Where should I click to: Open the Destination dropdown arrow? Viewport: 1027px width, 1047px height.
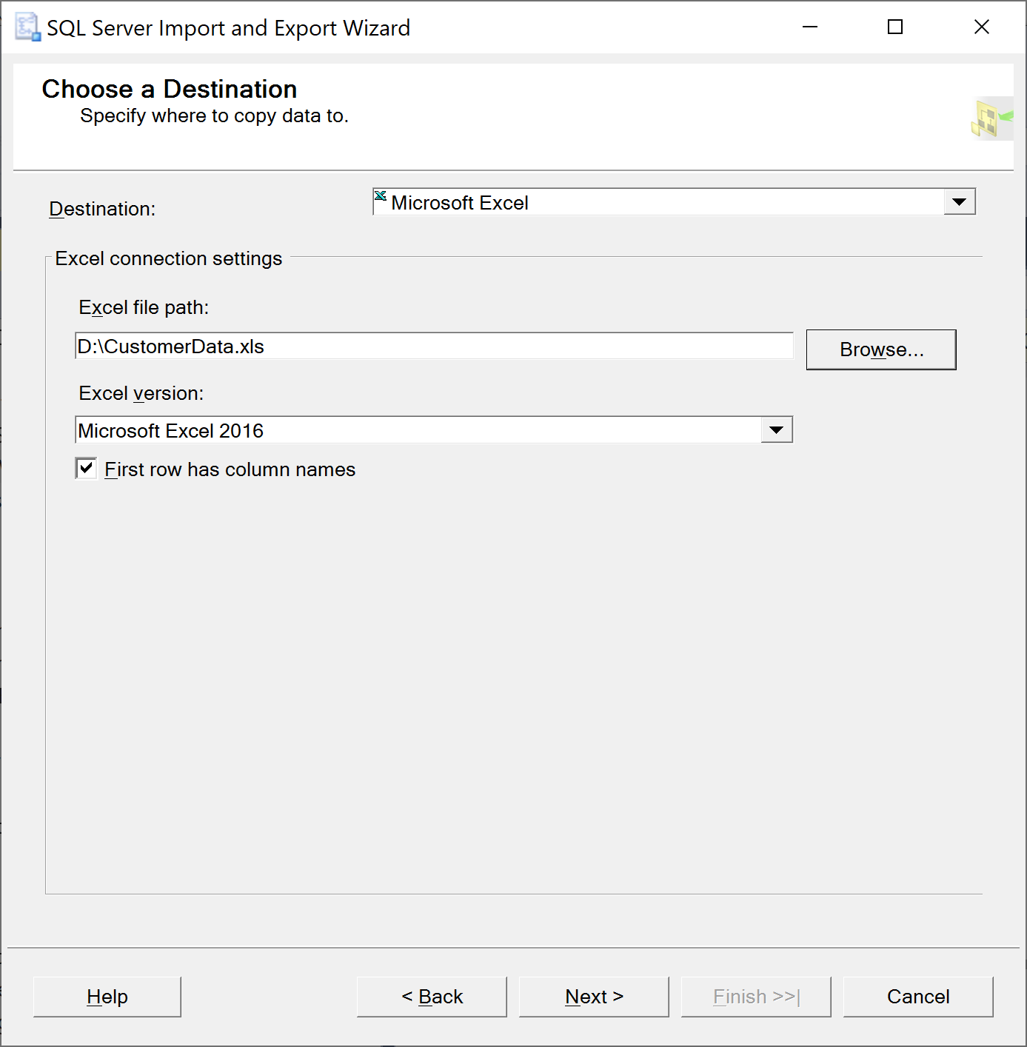(960, 201)
